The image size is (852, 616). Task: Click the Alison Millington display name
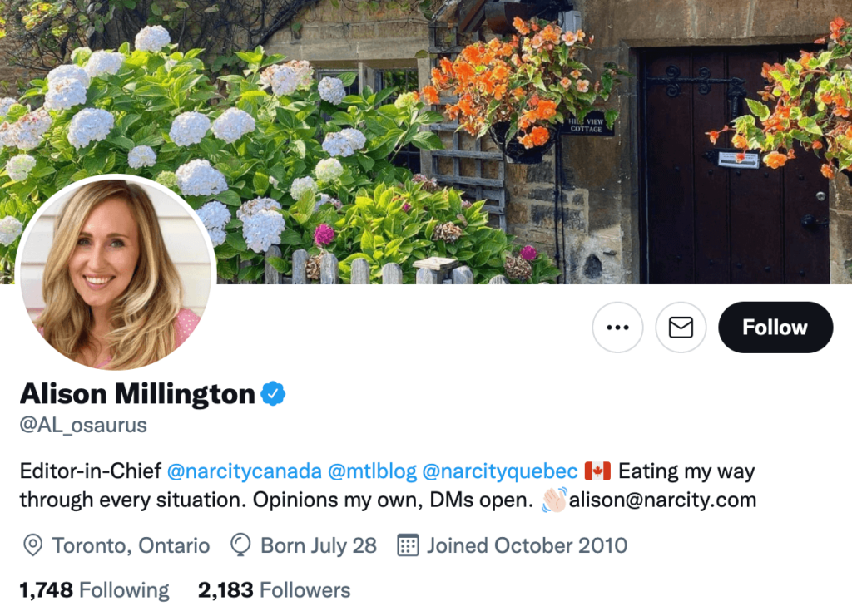137,393
